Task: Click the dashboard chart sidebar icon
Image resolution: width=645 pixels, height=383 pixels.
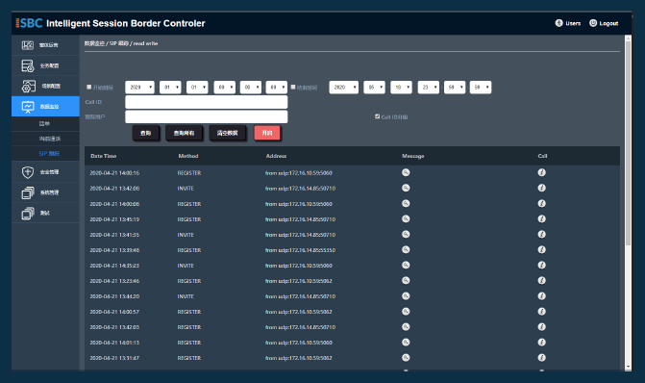Action: (x=28, y=45)
